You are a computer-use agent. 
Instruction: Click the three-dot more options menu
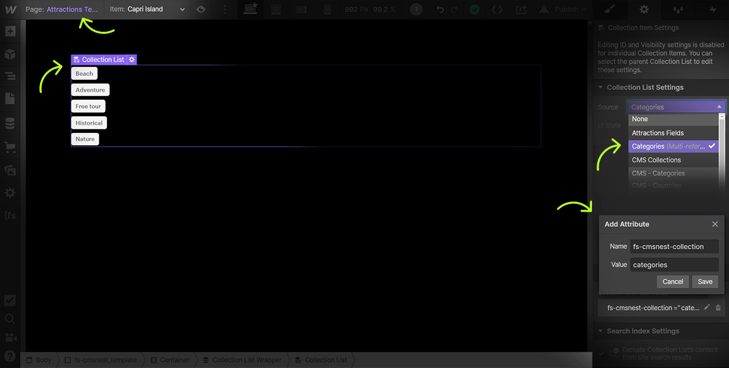tap(224, 9)
